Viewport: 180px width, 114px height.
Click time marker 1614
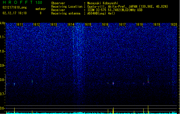point(71,25)
